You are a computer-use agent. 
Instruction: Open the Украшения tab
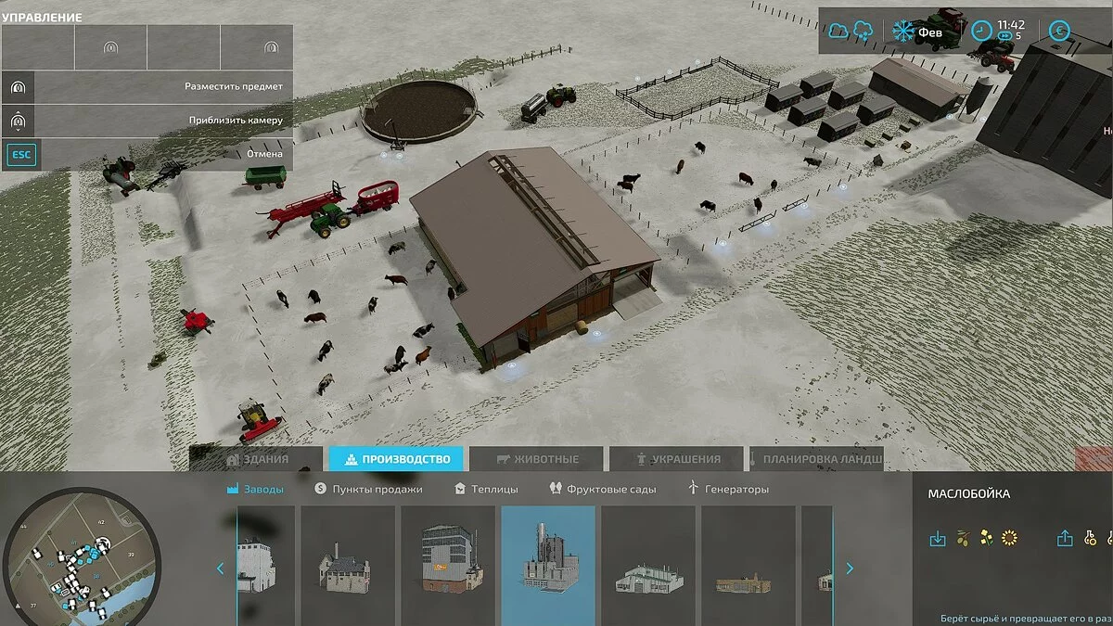coord(676,459)
